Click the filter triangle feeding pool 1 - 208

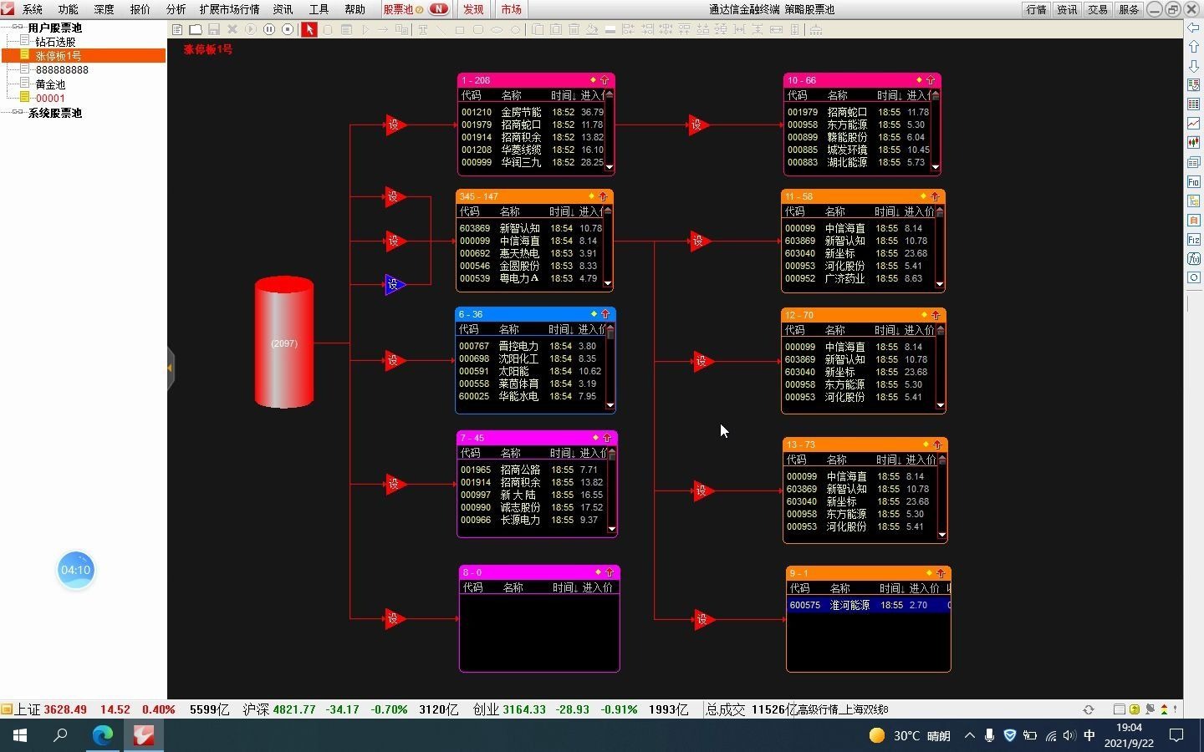(395, 125)
